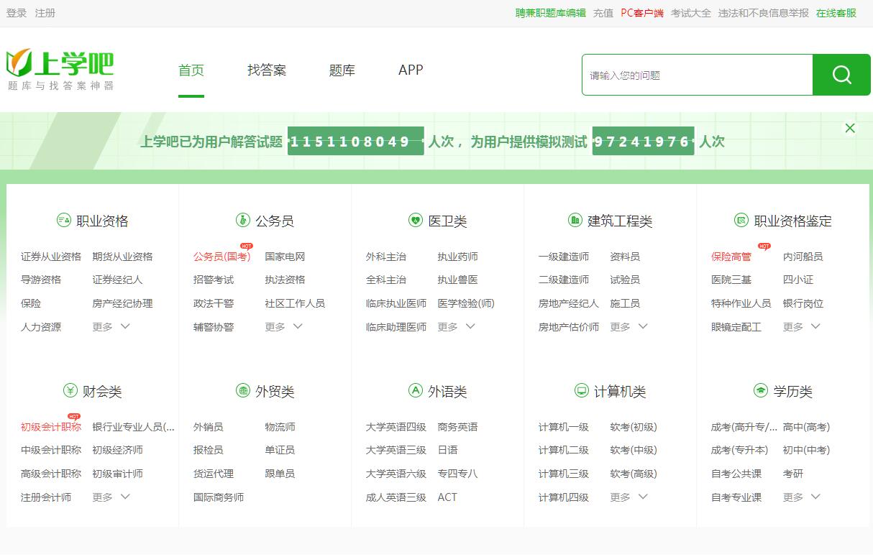Switch to the 找答案 tab
The image size is (873, 557).
pyautogui.click(x=267, y=70)
